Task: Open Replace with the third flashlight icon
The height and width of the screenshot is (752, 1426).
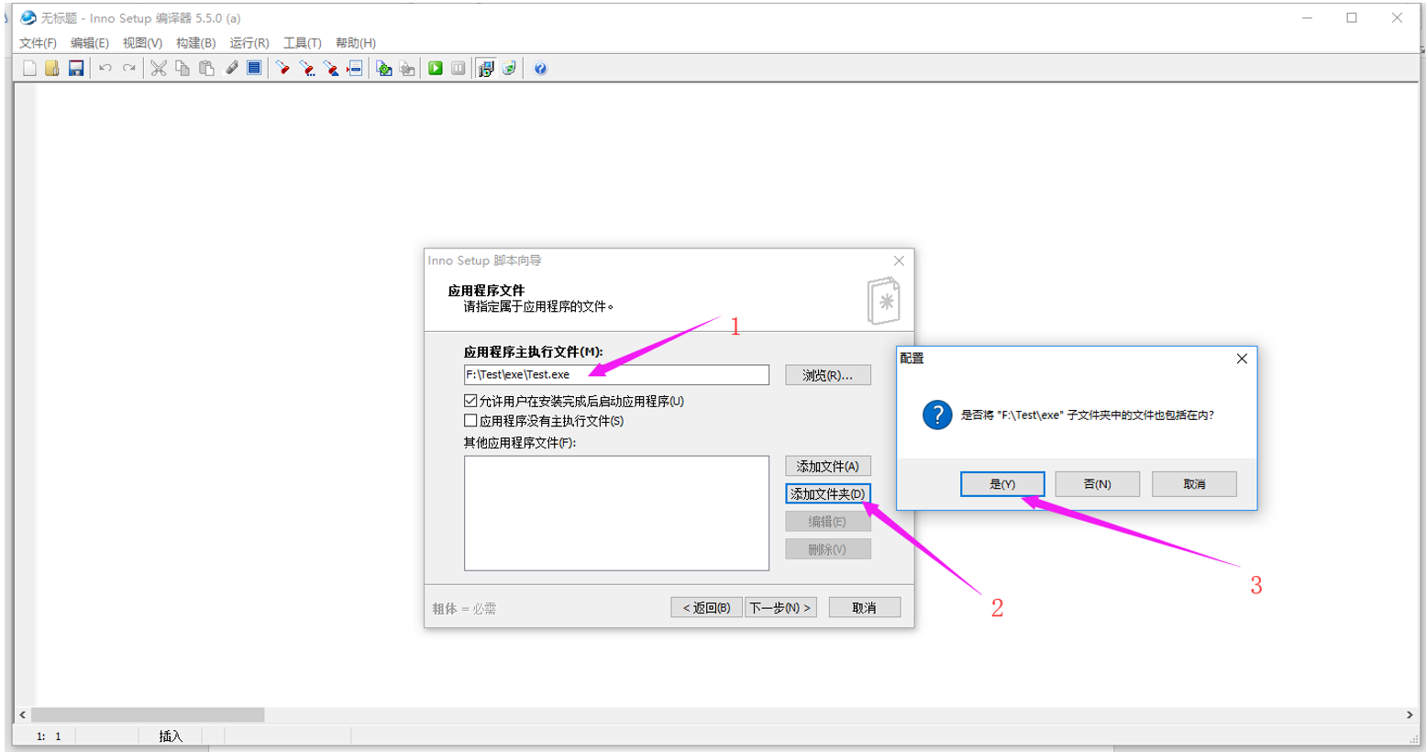Action: click(331, 68)
